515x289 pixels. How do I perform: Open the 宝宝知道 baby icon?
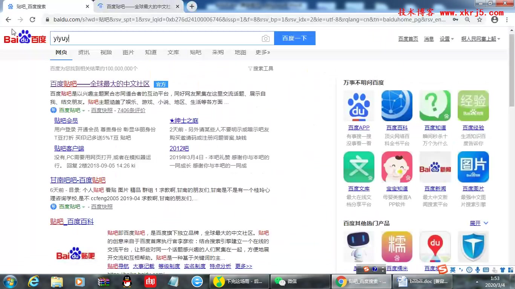pyautogui.click(x=397, y=167)
